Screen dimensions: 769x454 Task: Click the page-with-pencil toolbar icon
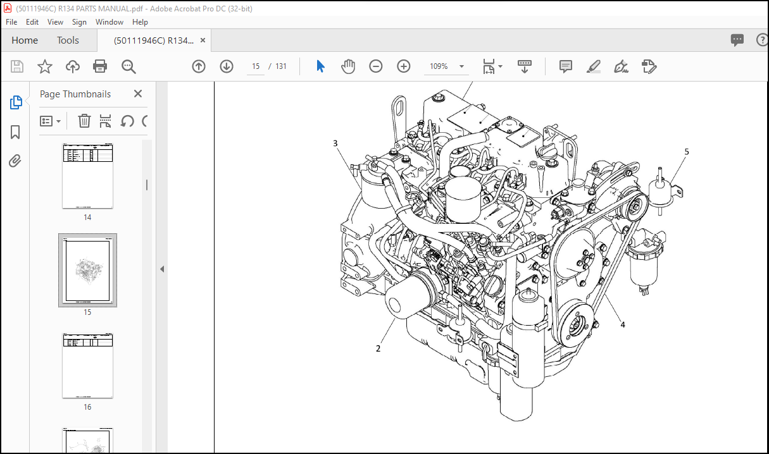point(649,66)
